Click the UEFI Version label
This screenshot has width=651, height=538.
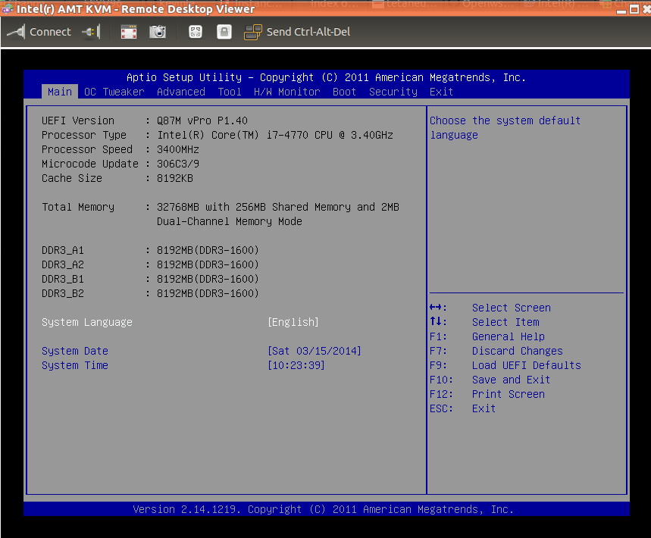tap(78, 120)
